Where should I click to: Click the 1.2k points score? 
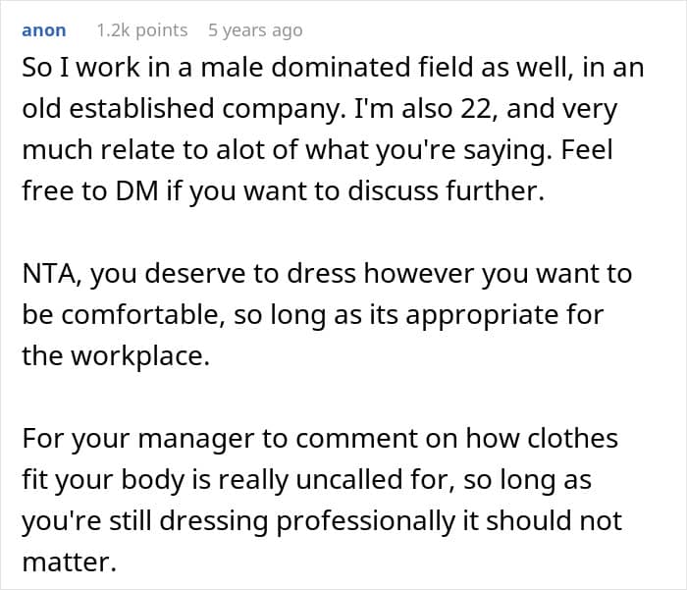tap(141, 30)
